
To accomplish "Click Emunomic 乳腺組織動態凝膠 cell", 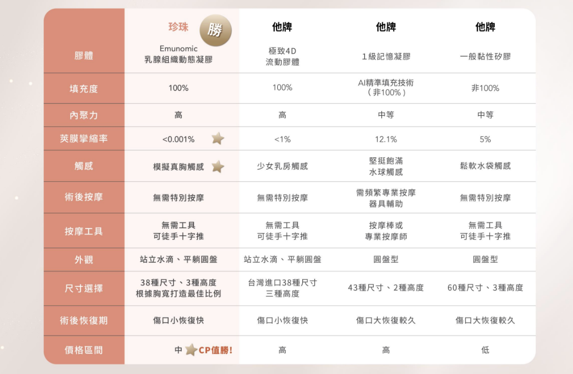I will tap(178, 54).
